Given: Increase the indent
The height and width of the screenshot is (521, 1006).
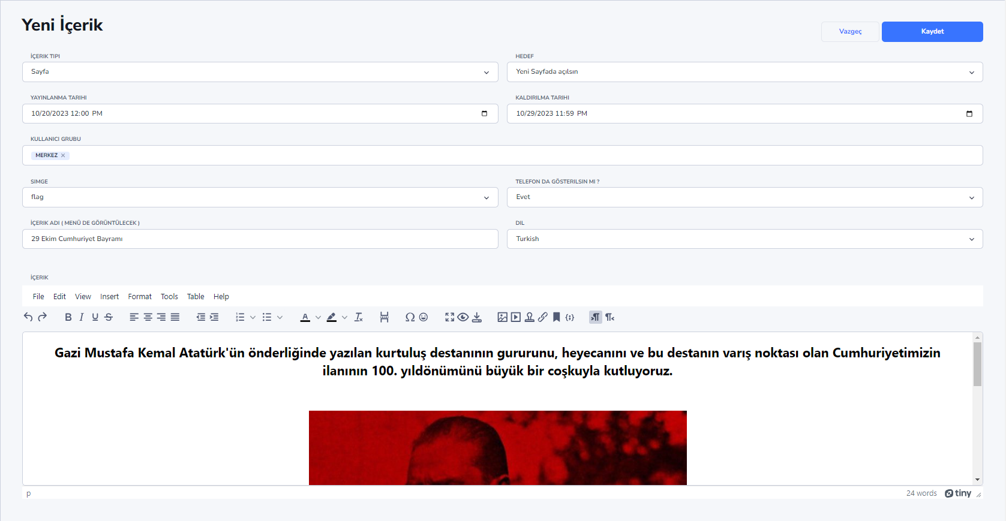Looking at the screenshot, I should tap(214, 317).
